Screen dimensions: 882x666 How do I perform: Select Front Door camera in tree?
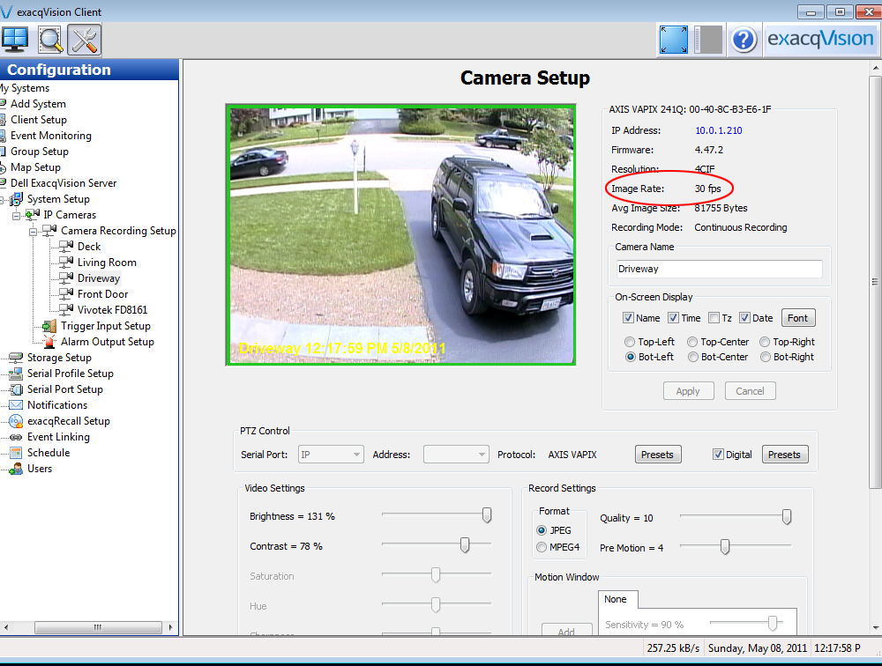102,294
